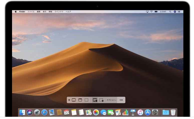Open Maps app in the Dock
The width and height of the screenshot is (194, 119).
click(x=88, y=112)
